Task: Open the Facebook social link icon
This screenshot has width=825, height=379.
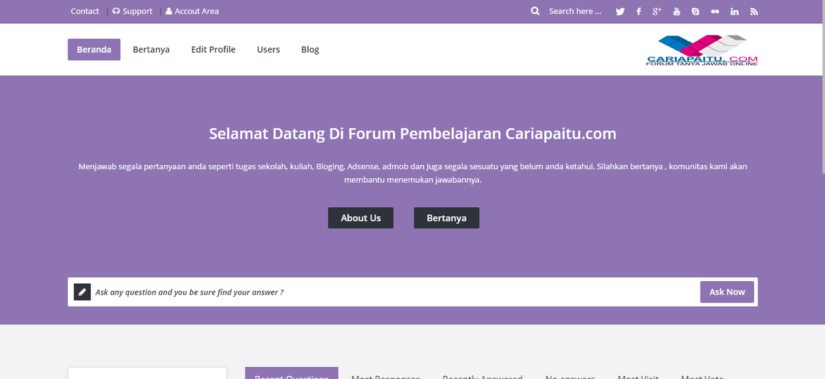Action: (639, 12)
